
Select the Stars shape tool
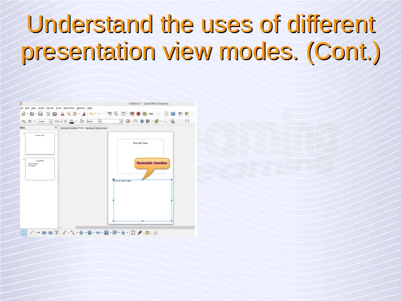tap(123, 233)
